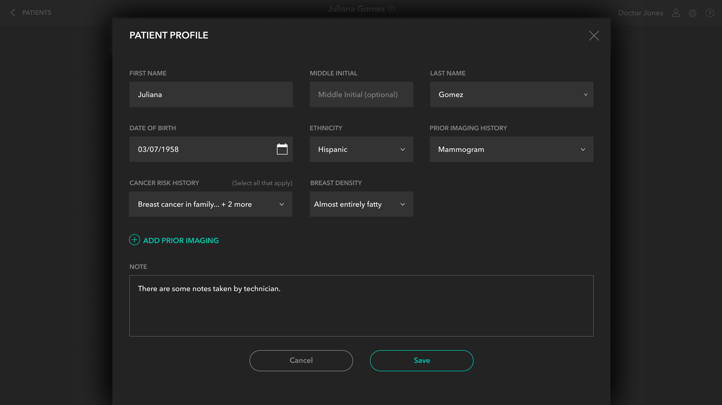Click the back arrow next to Patients
Image resolution: width=722 pixels, height=405 pixels.
13,13
